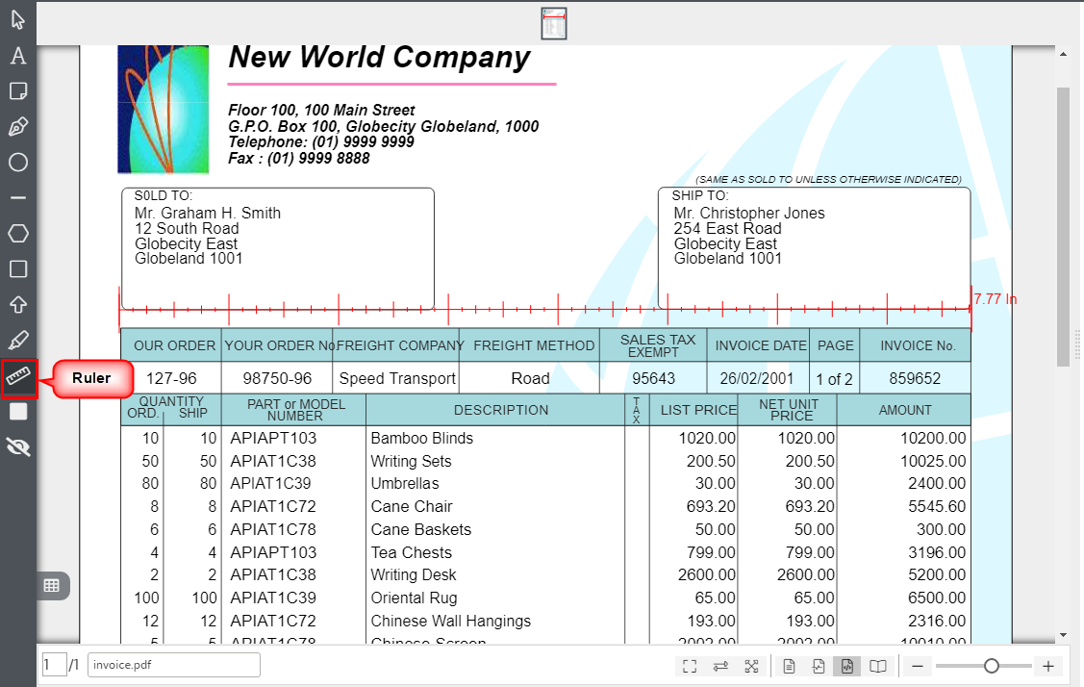The image size is (1084, 687).
Task: Toggle annotation visibility with crossed-eye icon
Action: [x=18, y=446]
